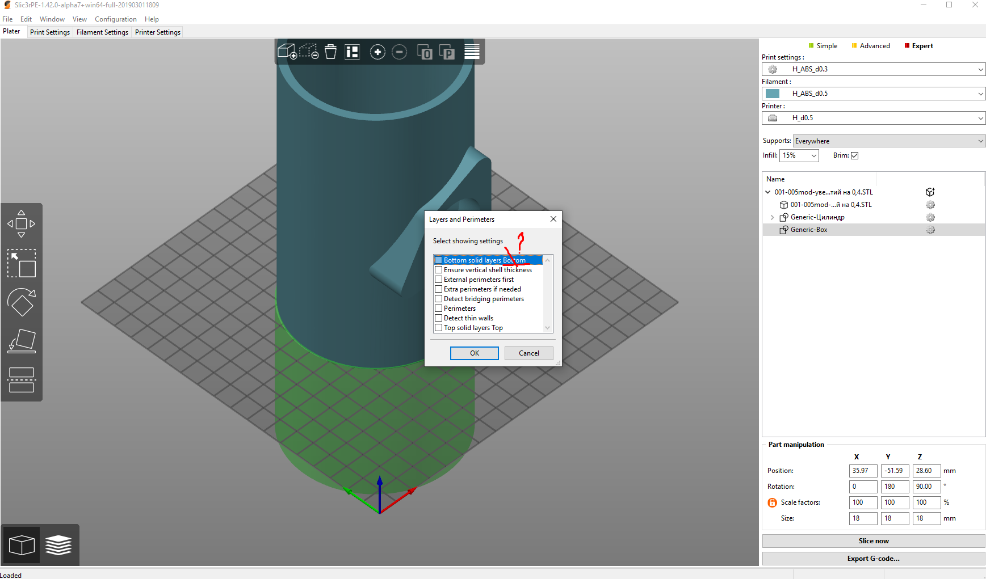Toggle the Brim checkbox
Viewport: 986px width, 579px height.
[x=854, y=155]
